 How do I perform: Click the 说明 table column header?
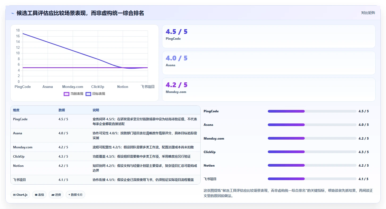click(96, 110)
